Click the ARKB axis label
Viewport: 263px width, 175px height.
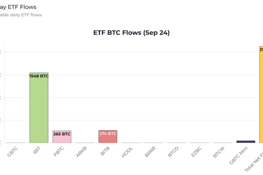pos(82,152)
